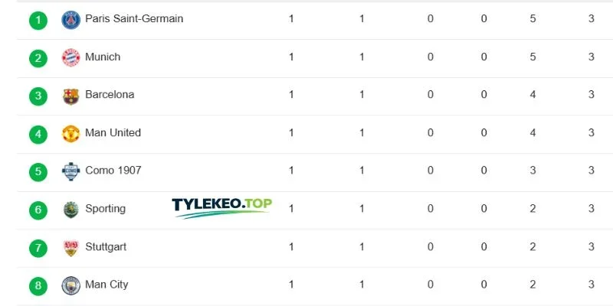The width and height of the screenshot is (613, 306).
Task: Open the Stuttgart team name link
Action: tap(106, 247)
